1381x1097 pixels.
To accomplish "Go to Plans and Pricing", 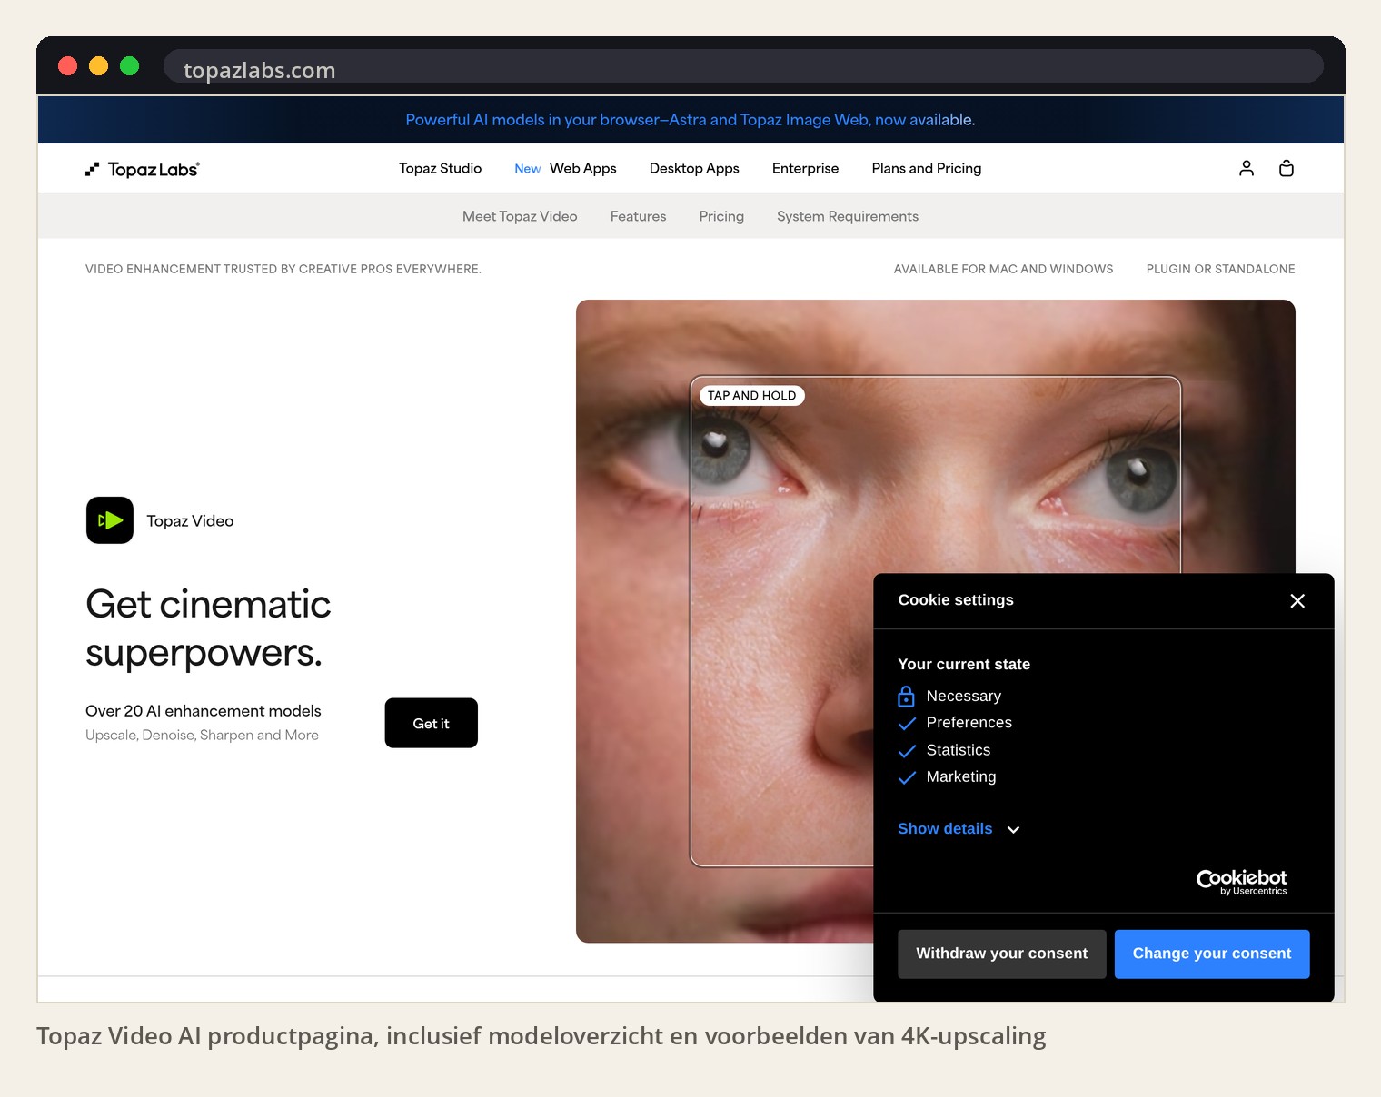I will click(927, 168).
